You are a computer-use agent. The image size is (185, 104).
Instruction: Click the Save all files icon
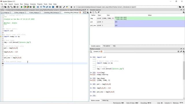click(x=12, y=7)
